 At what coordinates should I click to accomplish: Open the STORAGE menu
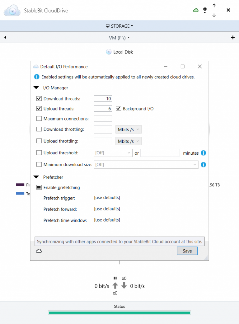119,26
